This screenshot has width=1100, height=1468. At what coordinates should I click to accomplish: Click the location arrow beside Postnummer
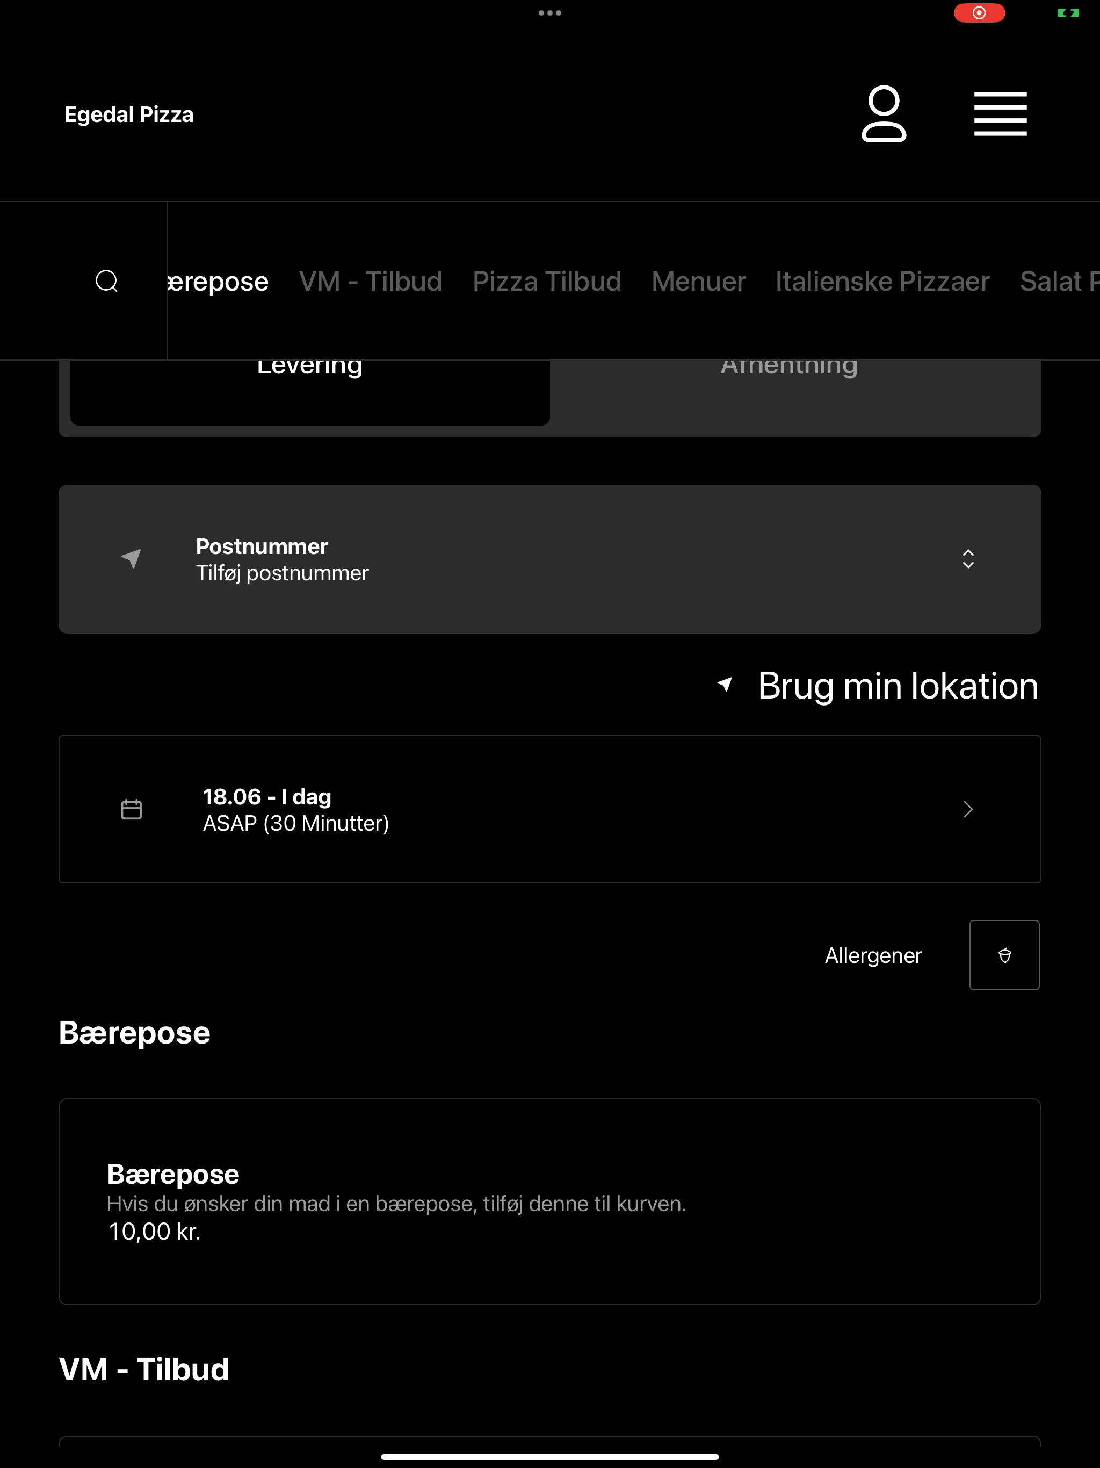132,558
